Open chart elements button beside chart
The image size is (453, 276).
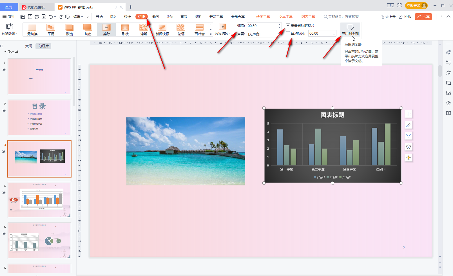(x=409, y=114)
